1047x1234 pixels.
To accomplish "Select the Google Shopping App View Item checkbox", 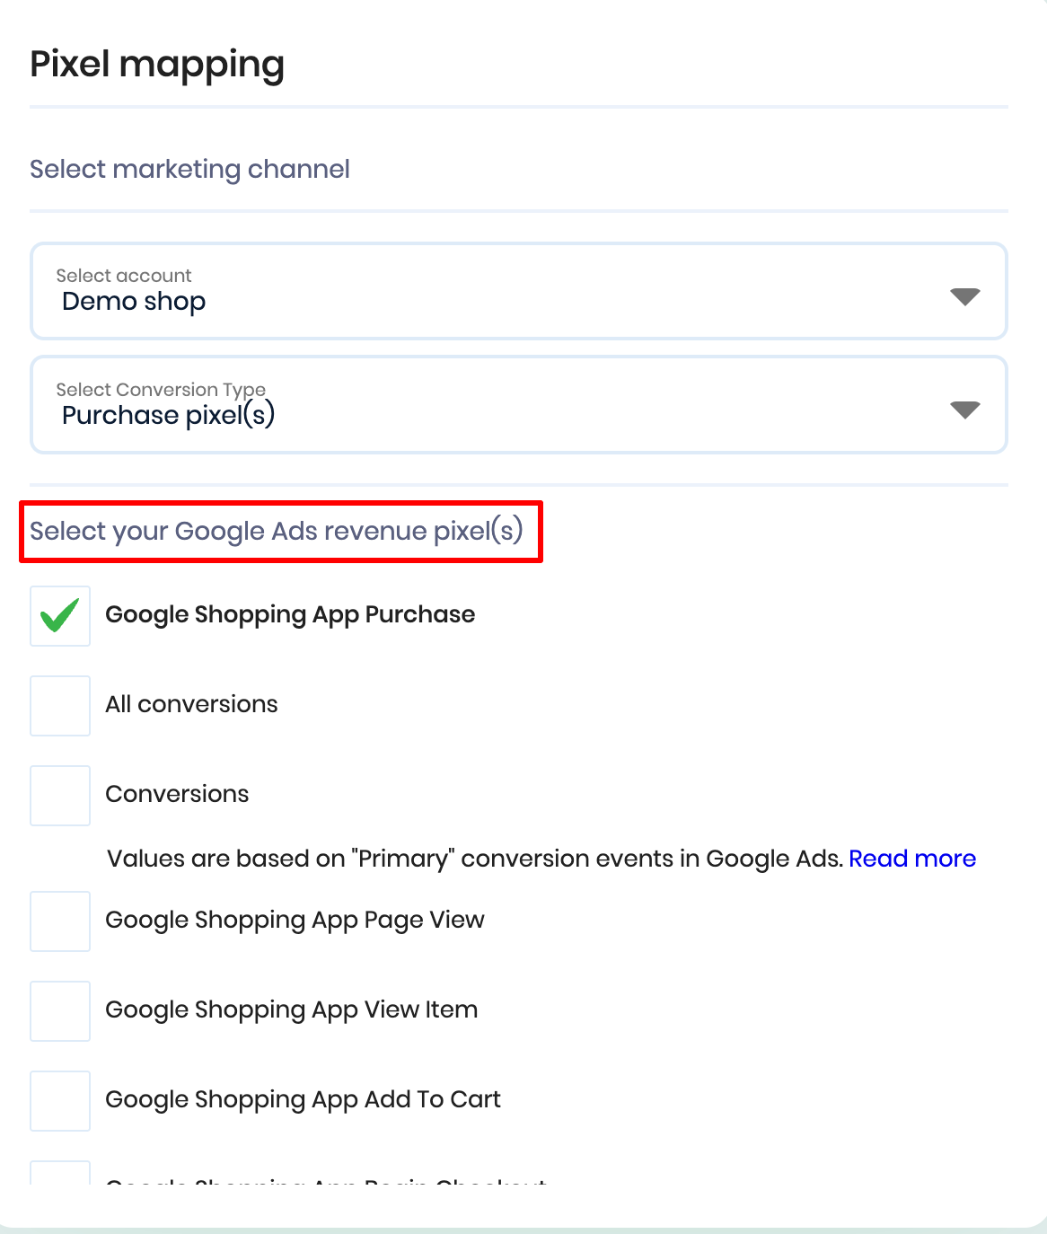I will [60, 1011].
